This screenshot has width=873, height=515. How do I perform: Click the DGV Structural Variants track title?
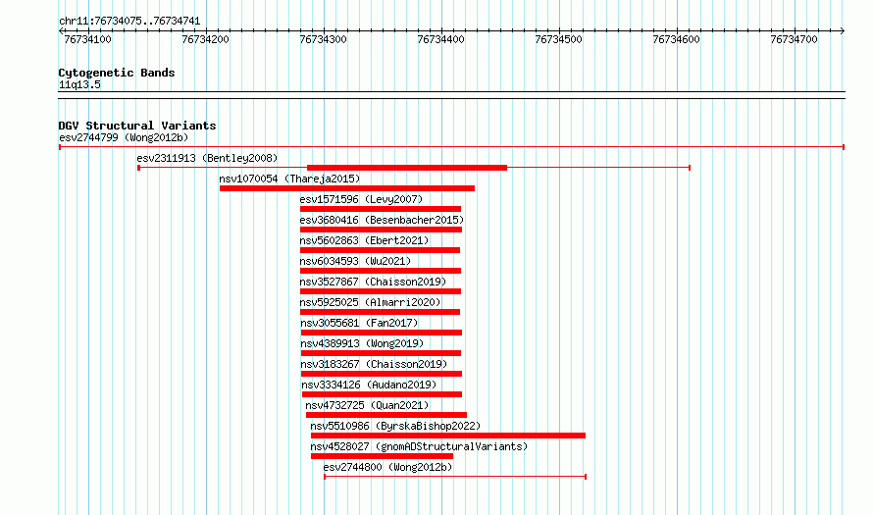tap(137, 126)
